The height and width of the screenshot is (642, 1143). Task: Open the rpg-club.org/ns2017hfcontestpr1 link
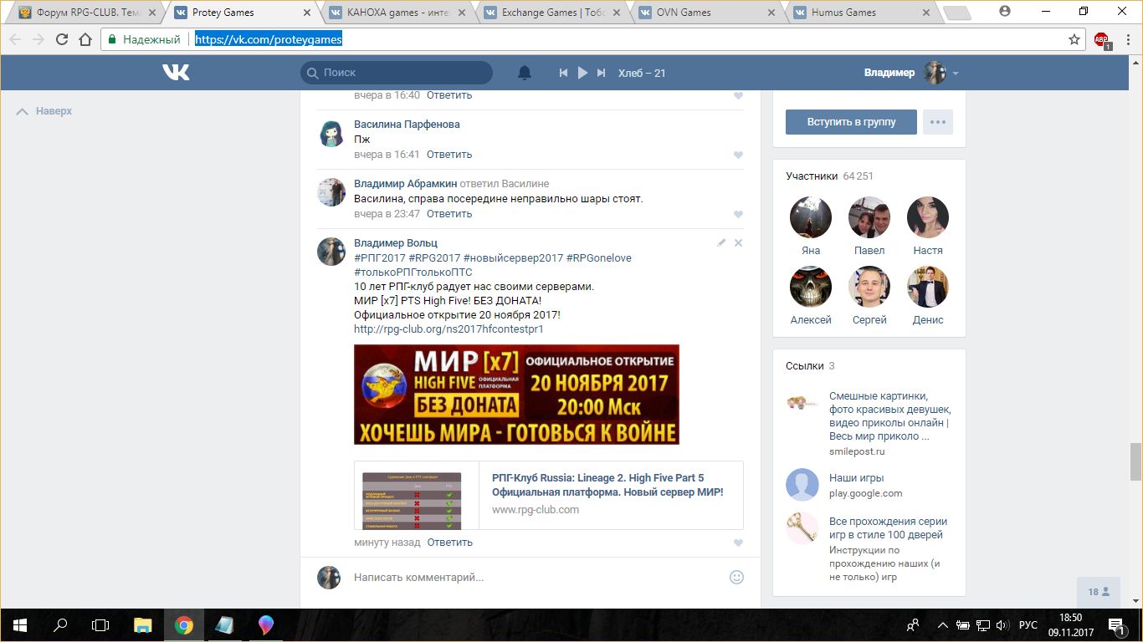pos(448,329)
